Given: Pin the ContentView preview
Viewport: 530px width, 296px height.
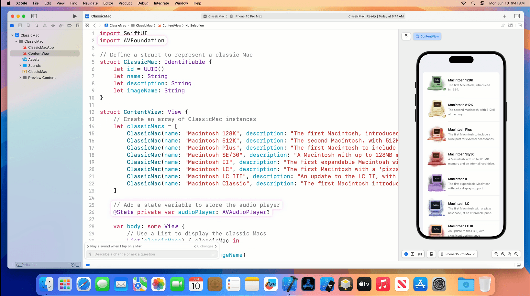Looking at the screenshot, I should [406, 36].
